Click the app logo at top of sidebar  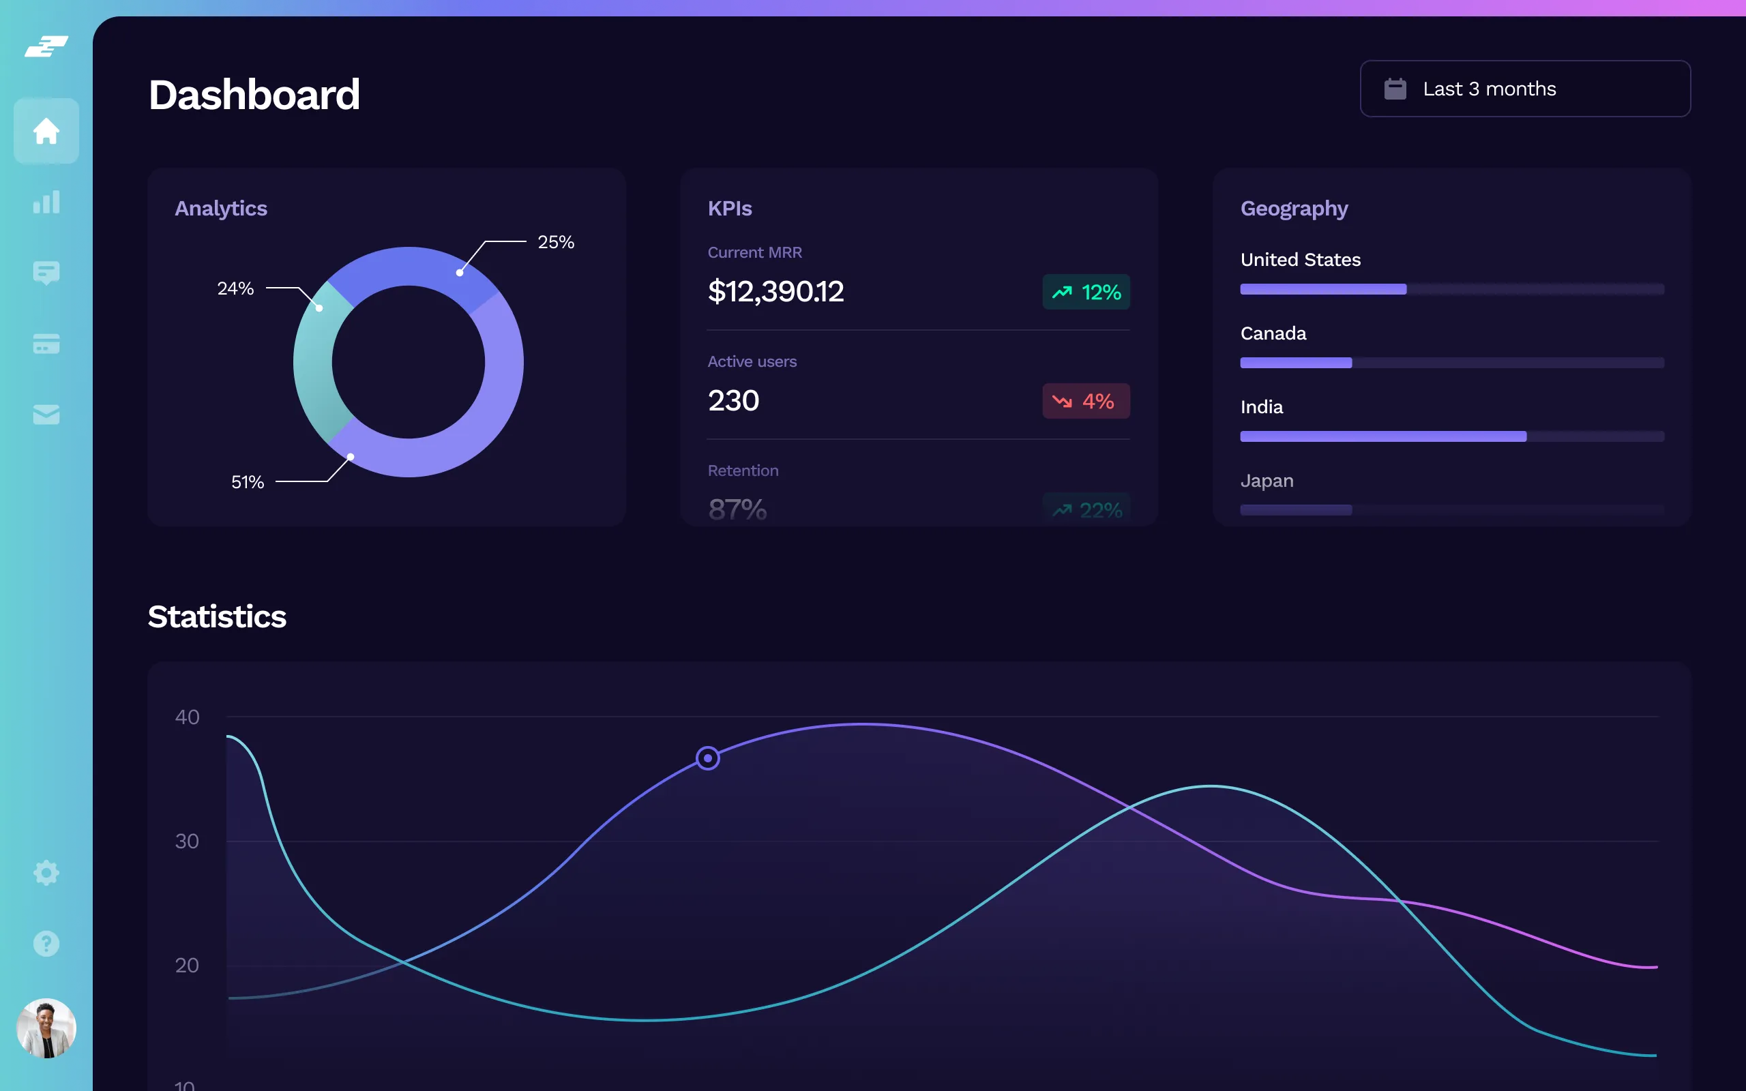(x=46, y=46)
